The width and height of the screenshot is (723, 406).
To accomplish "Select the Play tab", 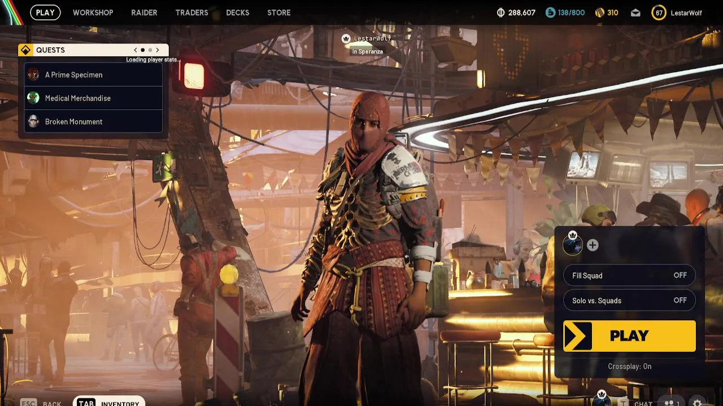I will (x=45, y=12).
